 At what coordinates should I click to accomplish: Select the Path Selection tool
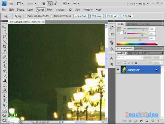tap(4, 105)
